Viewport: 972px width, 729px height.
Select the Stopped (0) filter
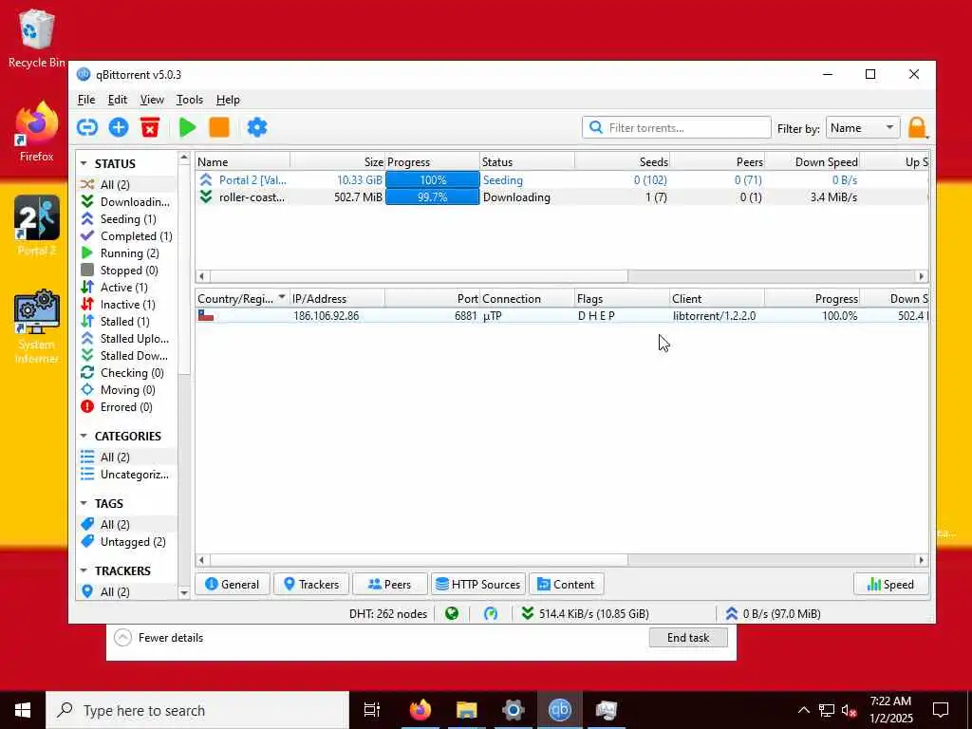click(x=125, y=271)
